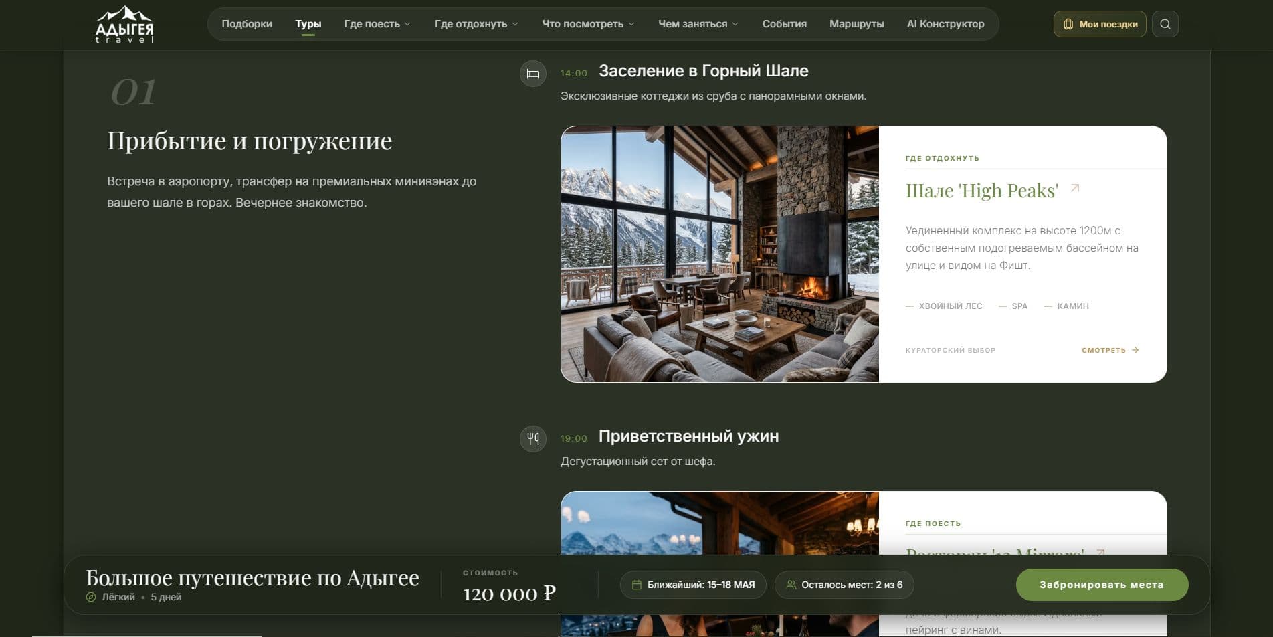Click the Прибытие и погружение heading
Viewport: 1273px width, 637px height.
(x=250, y=141)
